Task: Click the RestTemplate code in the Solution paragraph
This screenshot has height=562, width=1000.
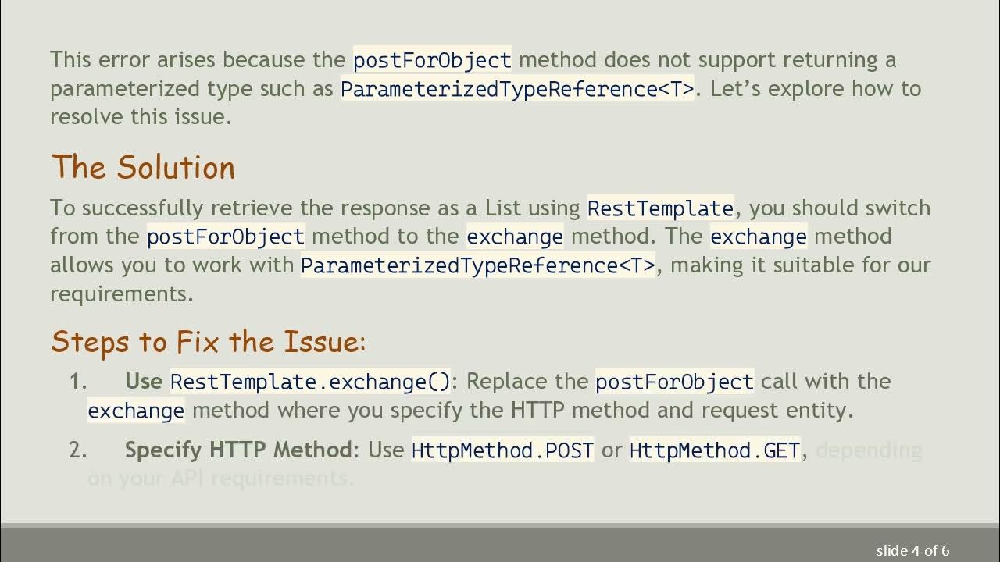Action: point(660,208)
